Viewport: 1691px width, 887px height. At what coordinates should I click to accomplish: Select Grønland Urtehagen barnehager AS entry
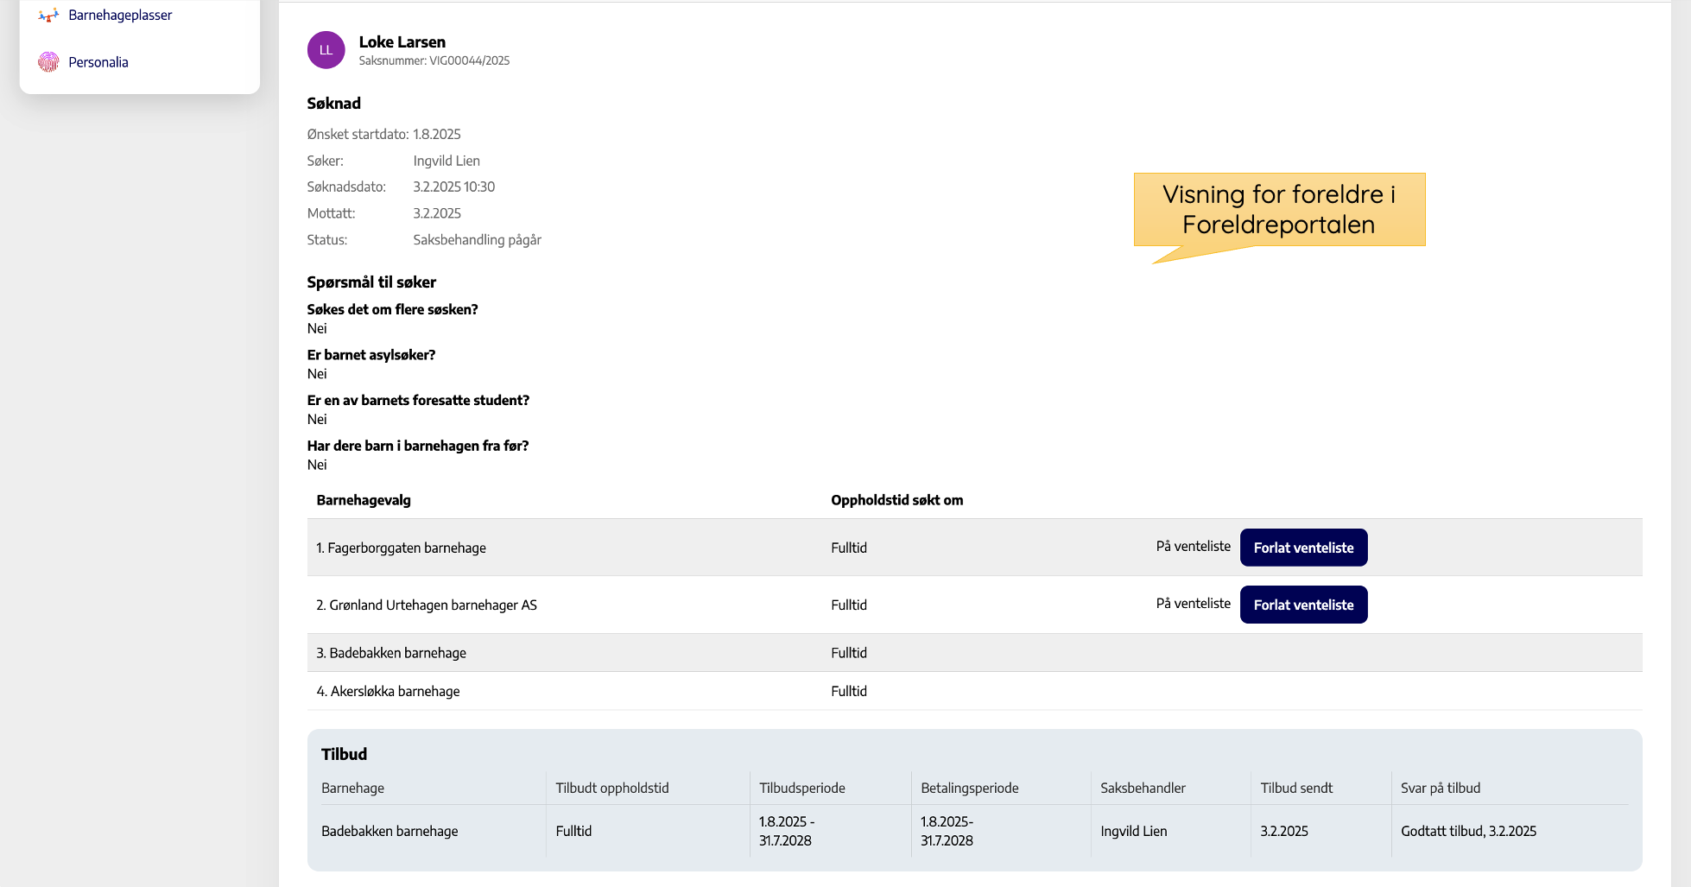point(426,605)
